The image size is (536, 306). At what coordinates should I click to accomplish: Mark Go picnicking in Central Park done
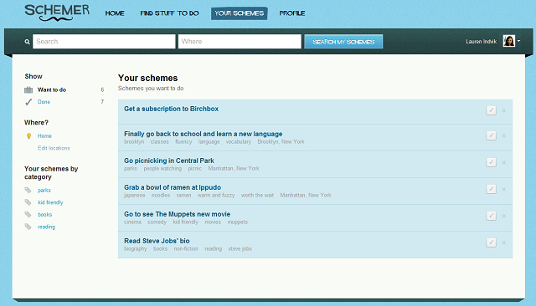(492, 162)
